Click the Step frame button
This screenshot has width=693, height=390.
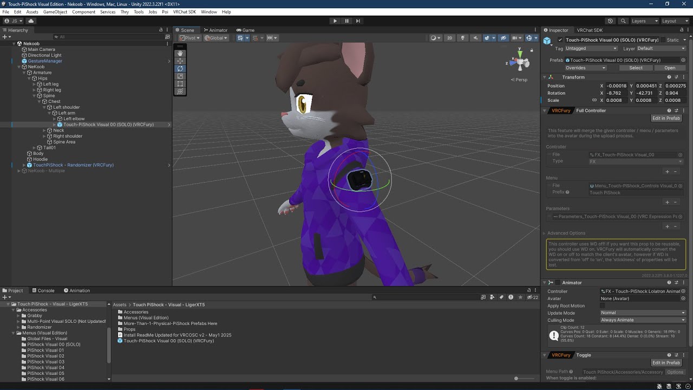(358, 21)
